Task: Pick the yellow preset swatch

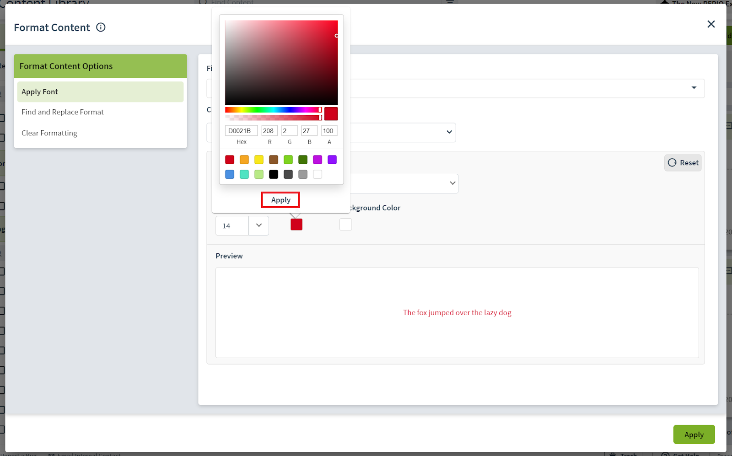Action: [259, 160]
